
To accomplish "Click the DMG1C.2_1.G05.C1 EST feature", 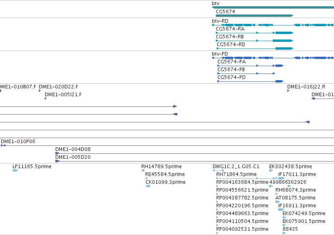I will (x=218, y=170).
